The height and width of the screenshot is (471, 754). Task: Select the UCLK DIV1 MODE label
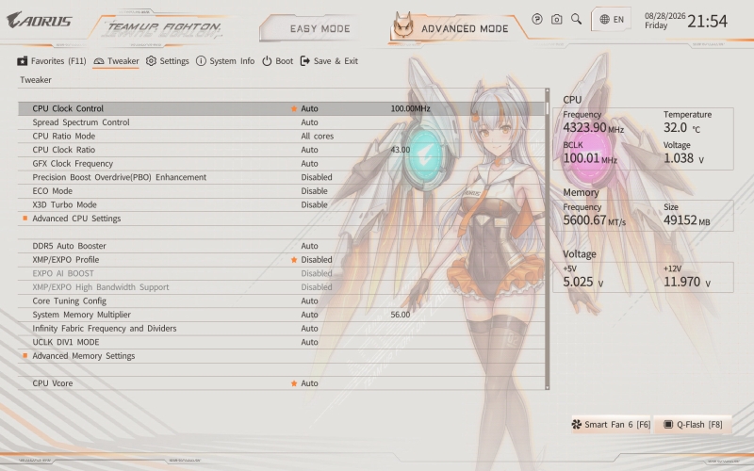(x=66, y=342)
